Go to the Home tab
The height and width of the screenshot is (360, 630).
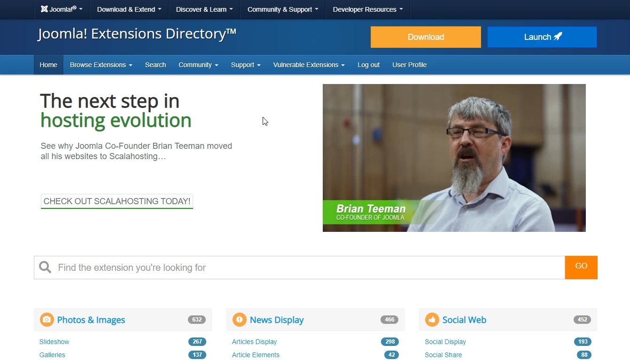point(48,65)
